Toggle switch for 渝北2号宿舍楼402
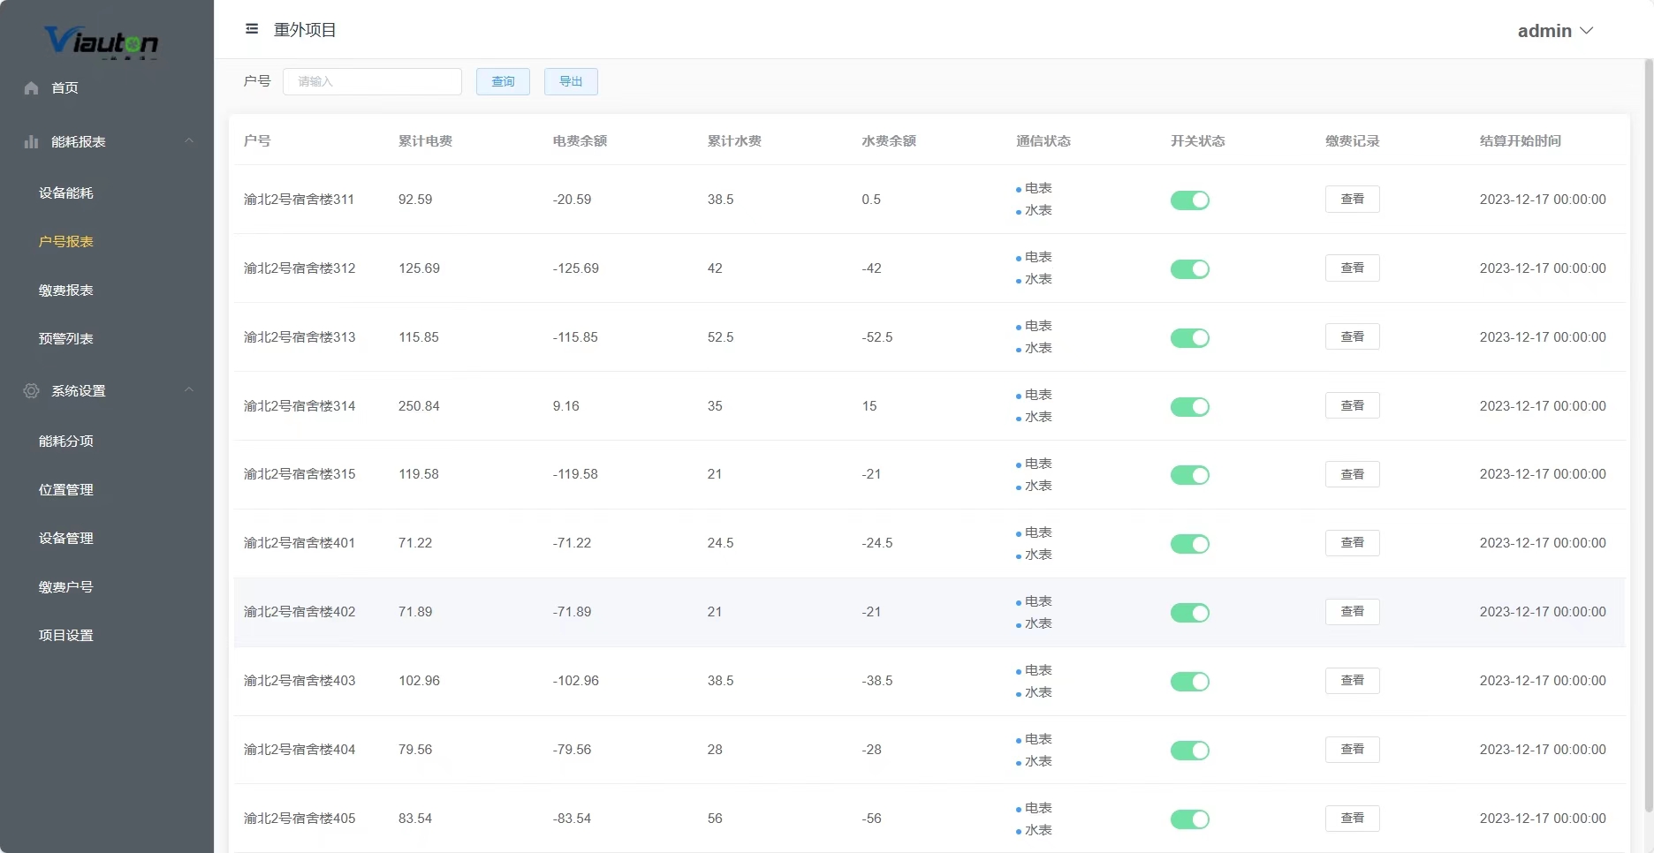 [x=1190, y=613]
